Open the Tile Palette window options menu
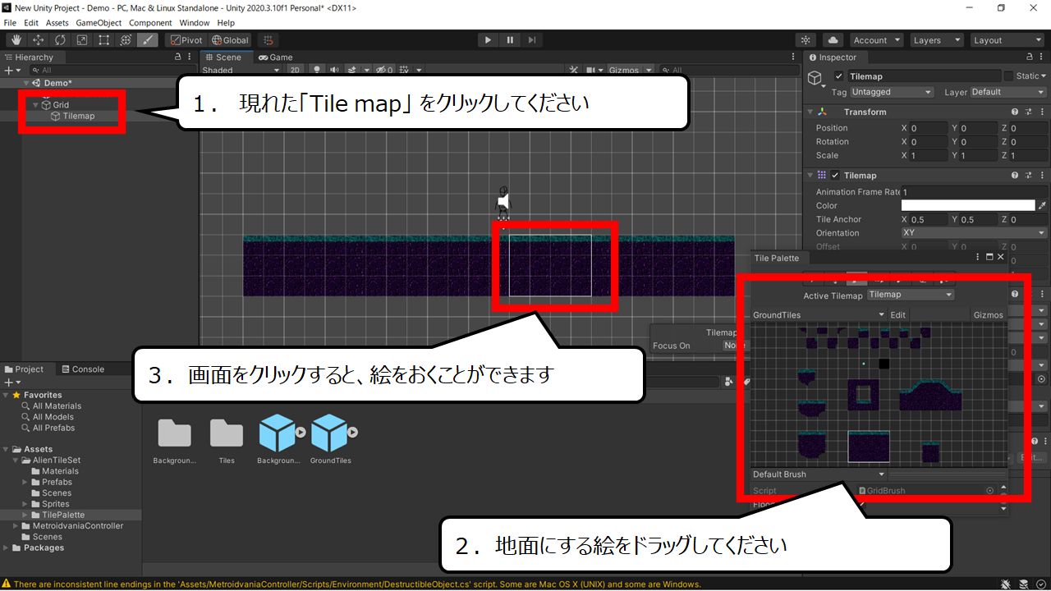 coord(978,258)
